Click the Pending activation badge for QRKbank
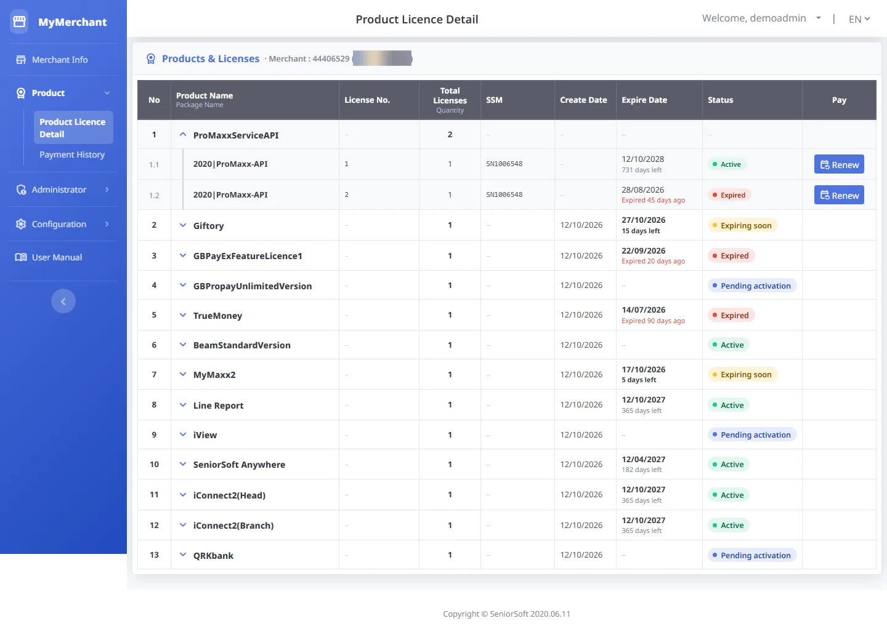887x637 pixels. 752,555
